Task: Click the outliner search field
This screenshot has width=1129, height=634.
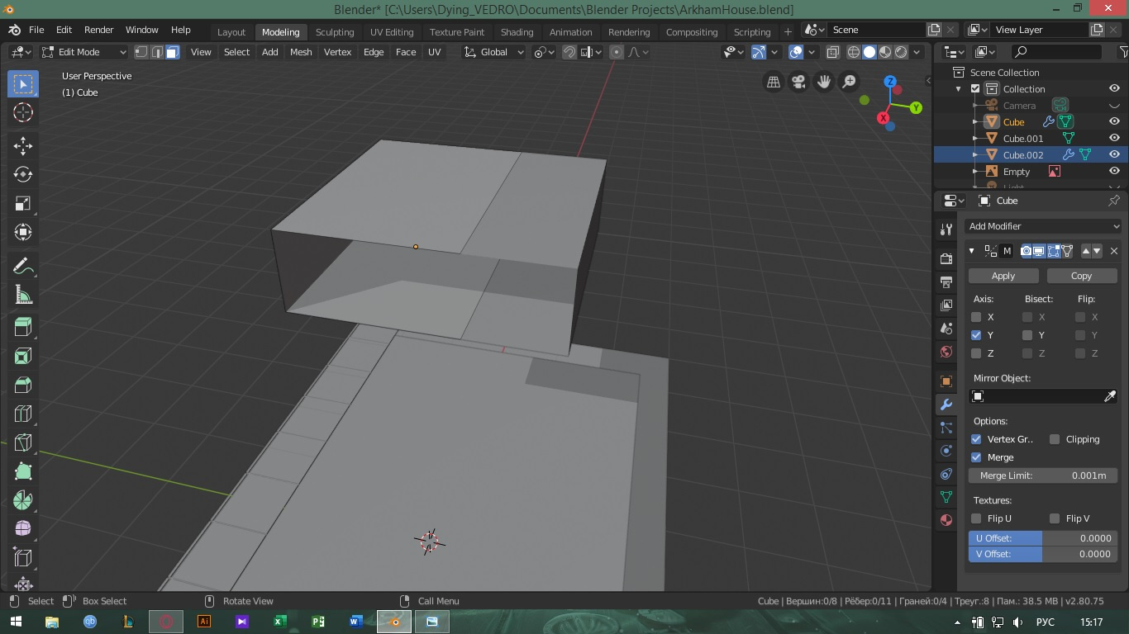Action: (x=1056, y=52)
